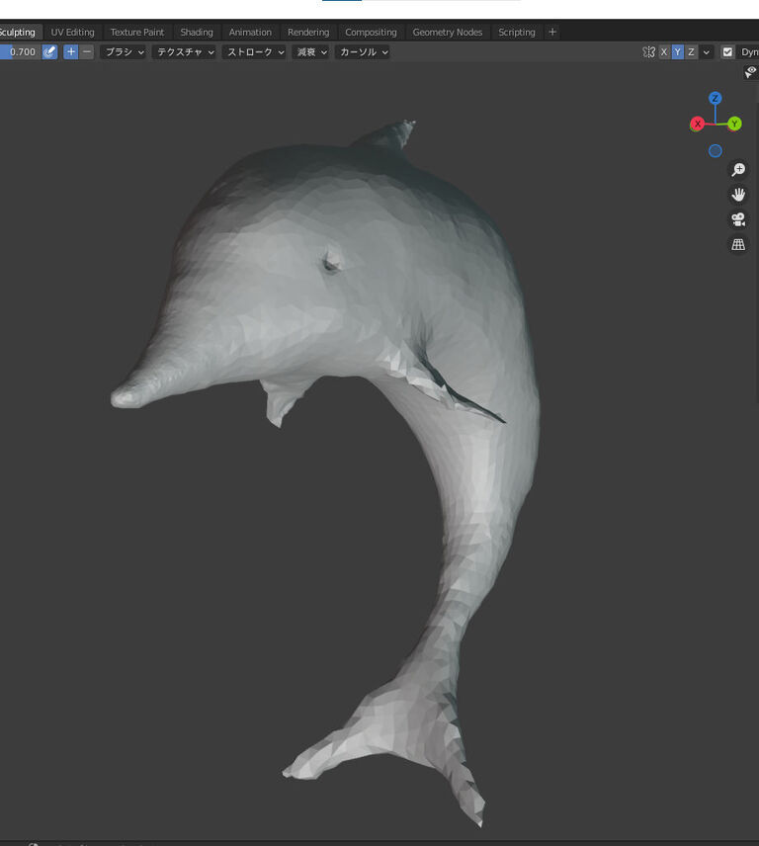The width and height of the screenshot is (759, 846).
Task: Switch perspective/orthographic with the grid icon
Action: (x=737, y=244)
